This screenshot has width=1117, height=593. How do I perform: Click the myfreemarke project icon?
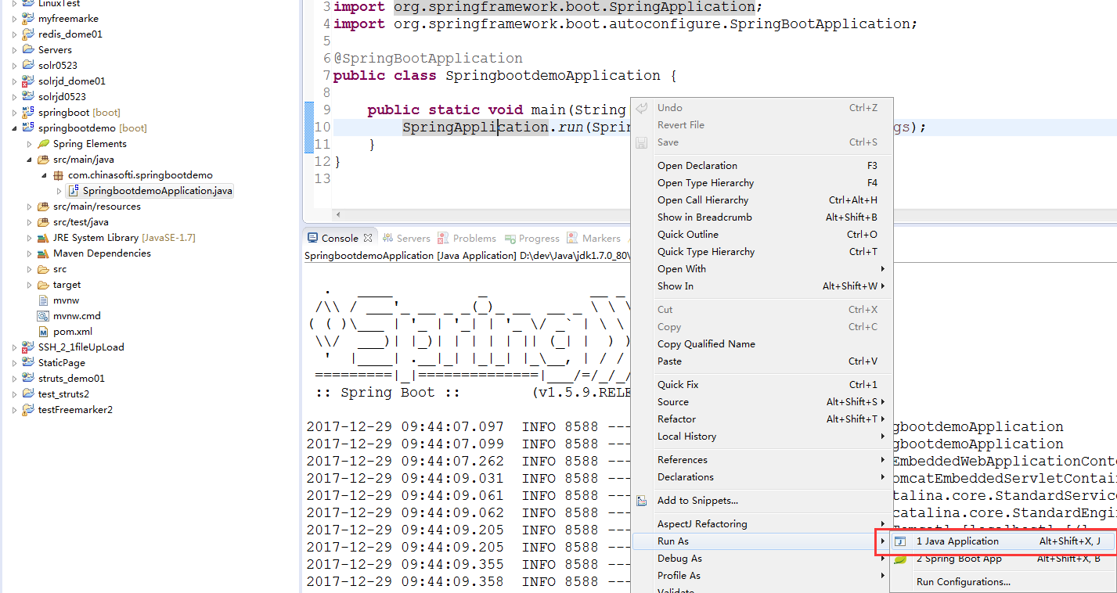point(28,19)
